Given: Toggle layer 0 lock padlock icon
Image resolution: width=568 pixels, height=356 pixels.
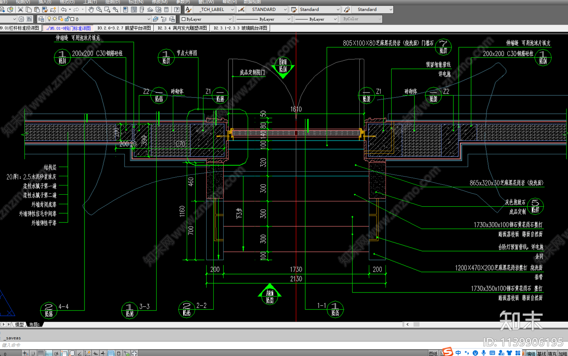Looking at the screenshot, I should pos(67,19).
